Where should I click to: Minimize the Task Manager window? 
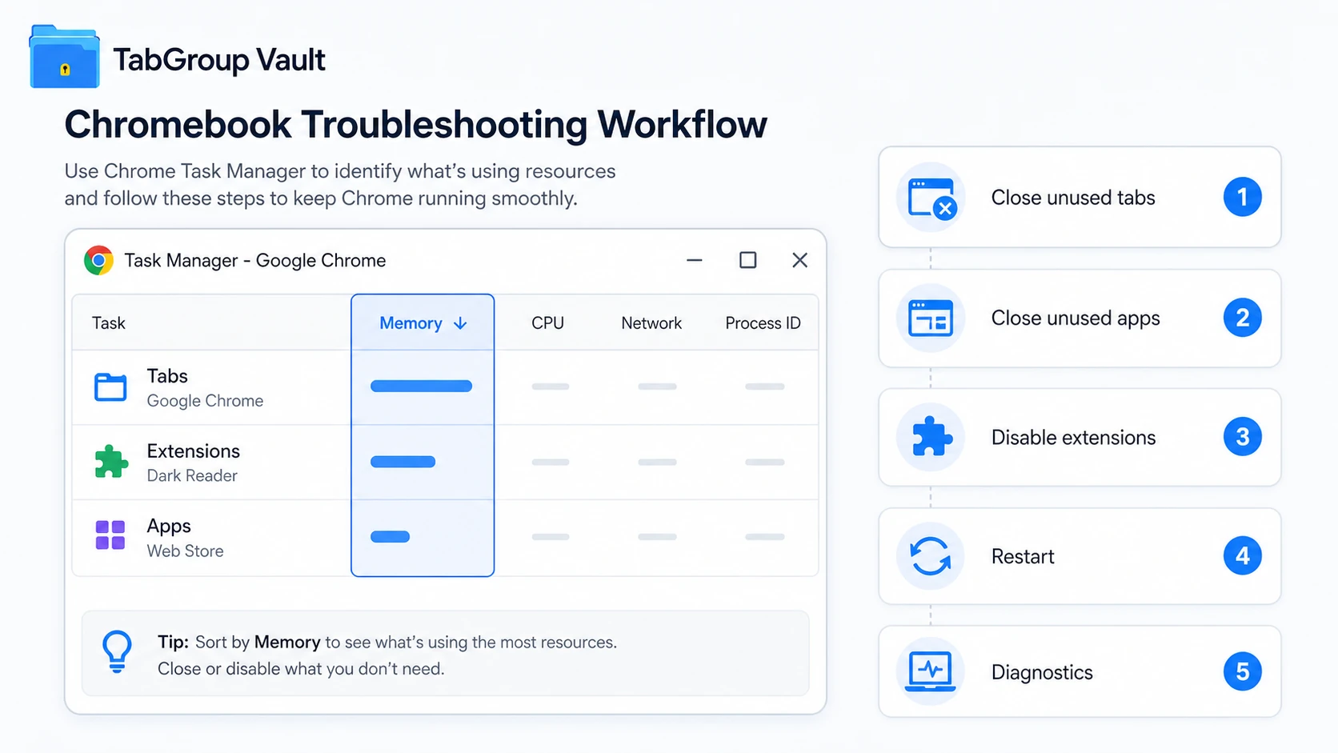coord(695,260)
